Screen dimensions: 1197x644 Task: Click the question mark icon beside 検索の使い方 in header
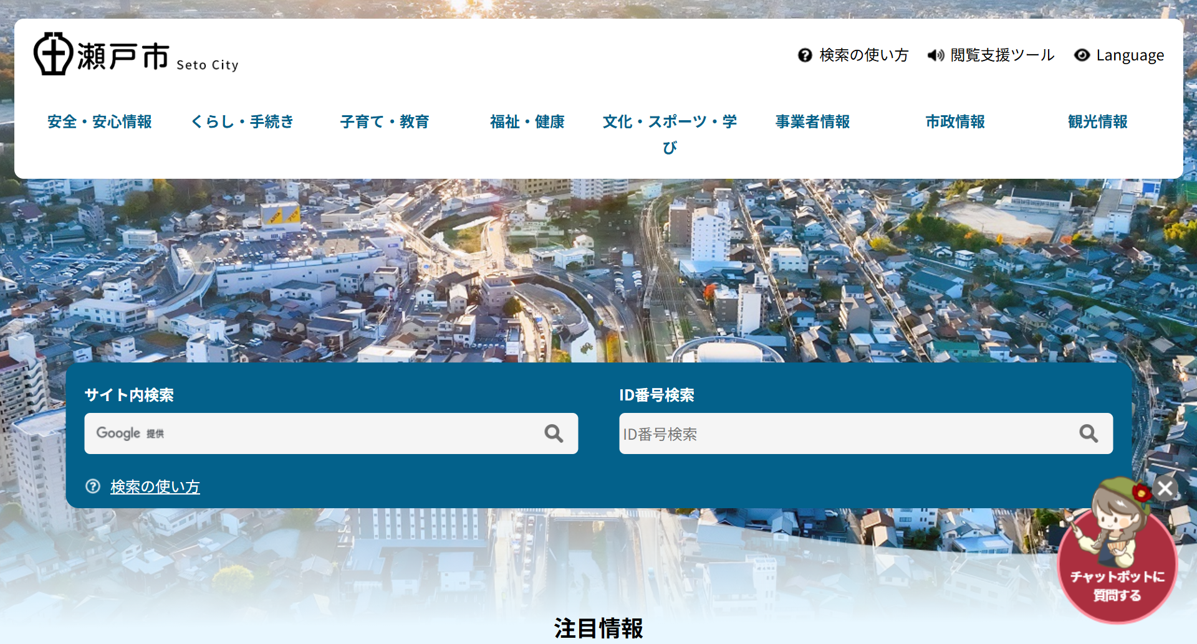(805, 55)
